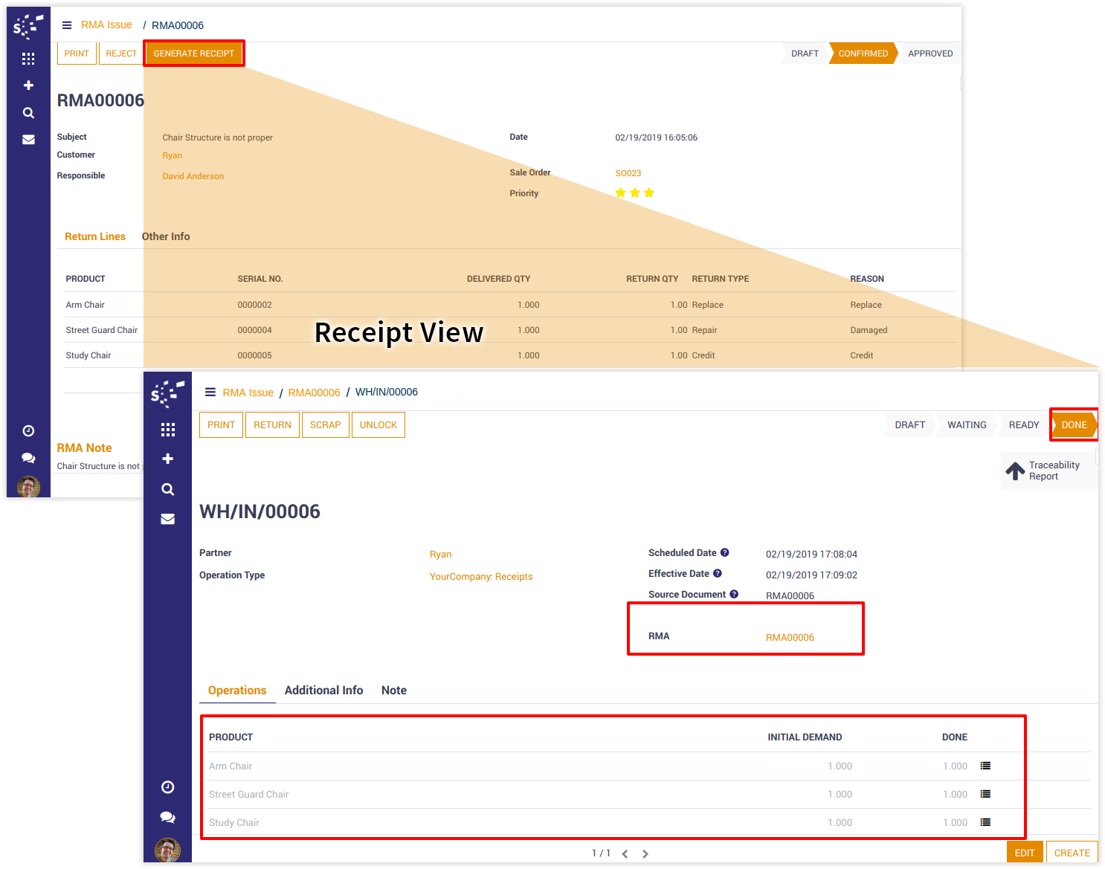The width and height of the screenshot is (1105, 869).
Task: Open detailed operations list for Arm Chair
Action: point(985,766)
